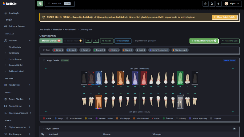This screenshot has width=244, height=137.
Task: Expand the Diş Laboratuvarı chevron
Action: click(x=30, y=127)
